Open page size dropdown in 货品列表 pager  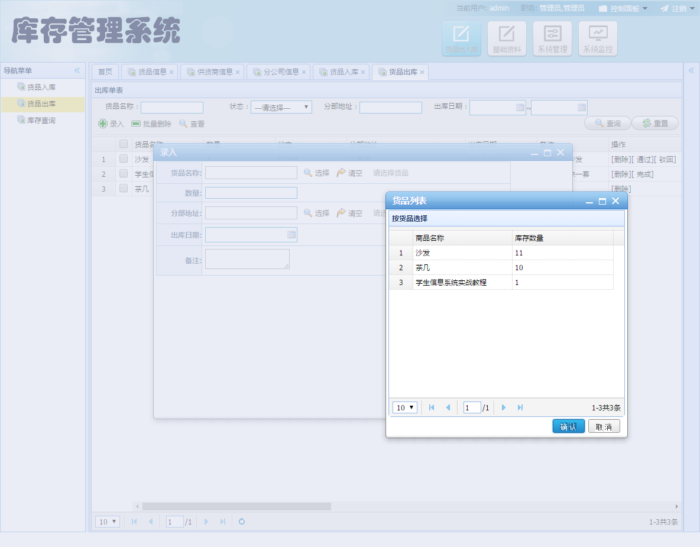405,407
